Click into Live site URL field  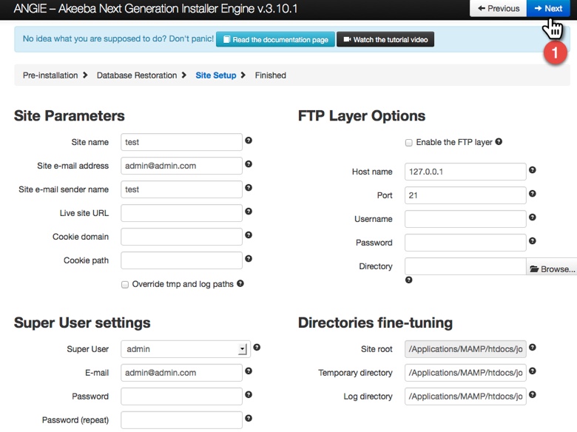181,213
